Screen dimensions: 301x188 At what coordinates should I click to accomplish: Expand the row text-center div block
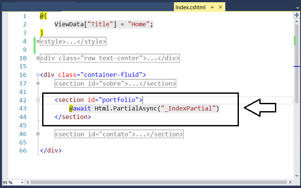point(38,58)
